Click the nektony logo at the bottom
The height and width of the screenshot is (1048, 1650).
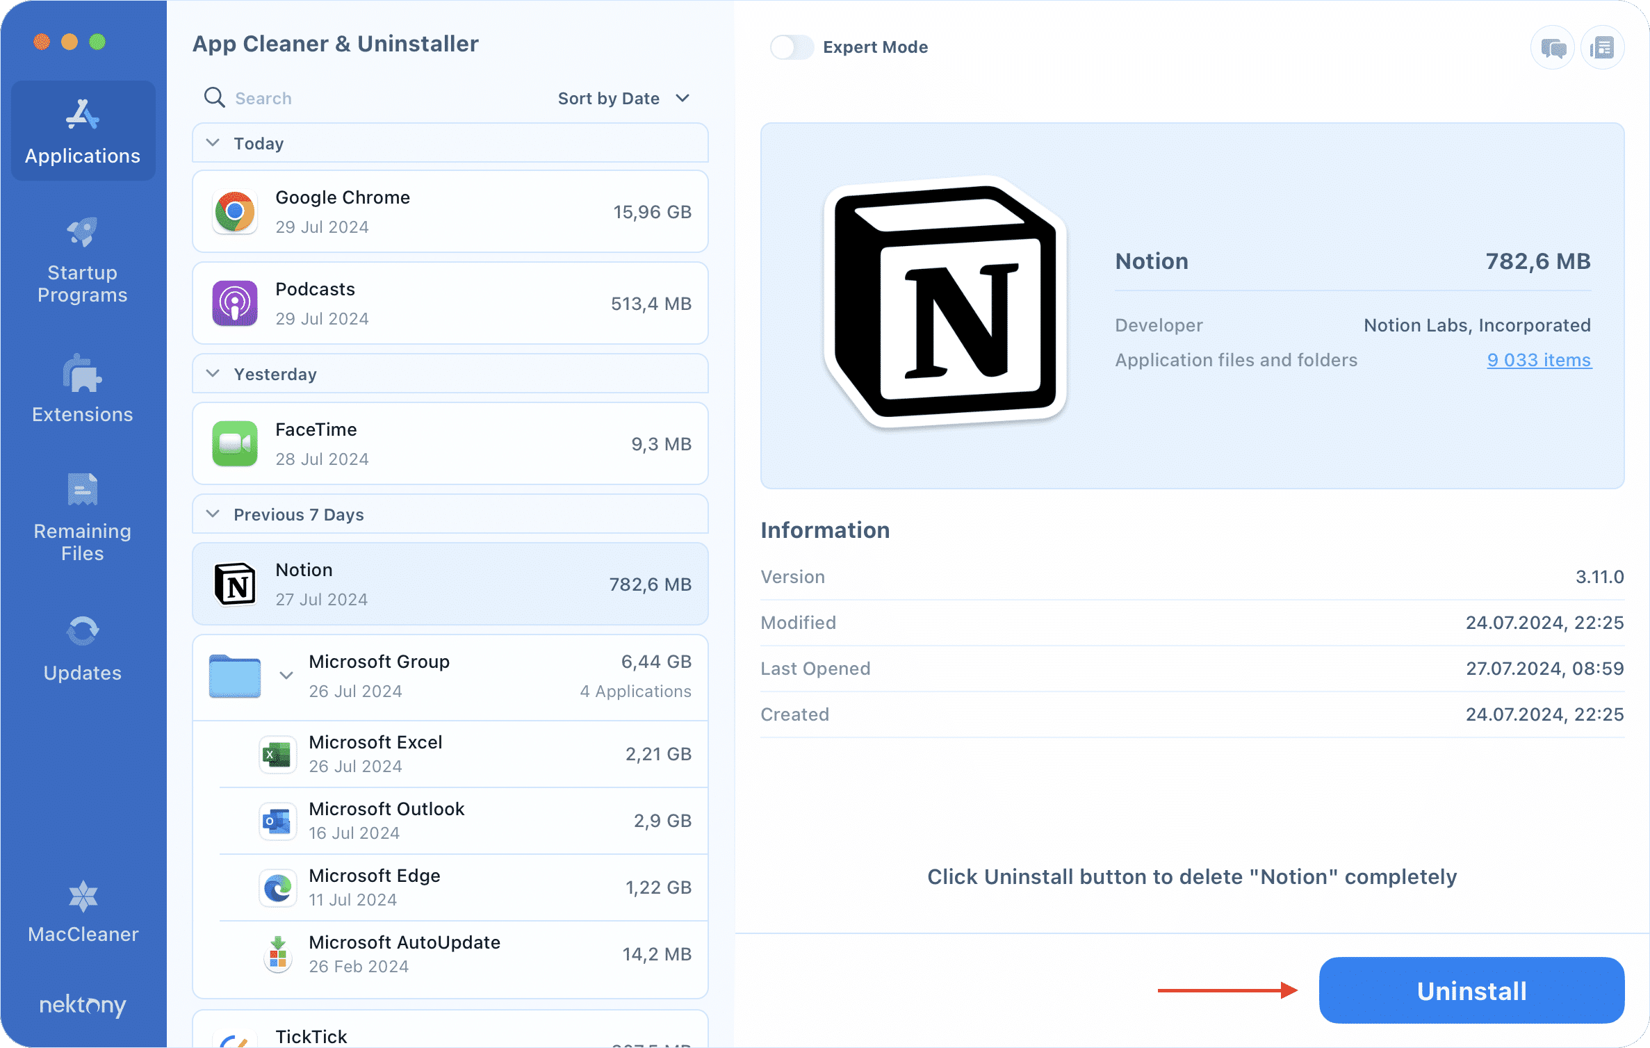point(81,1006)
